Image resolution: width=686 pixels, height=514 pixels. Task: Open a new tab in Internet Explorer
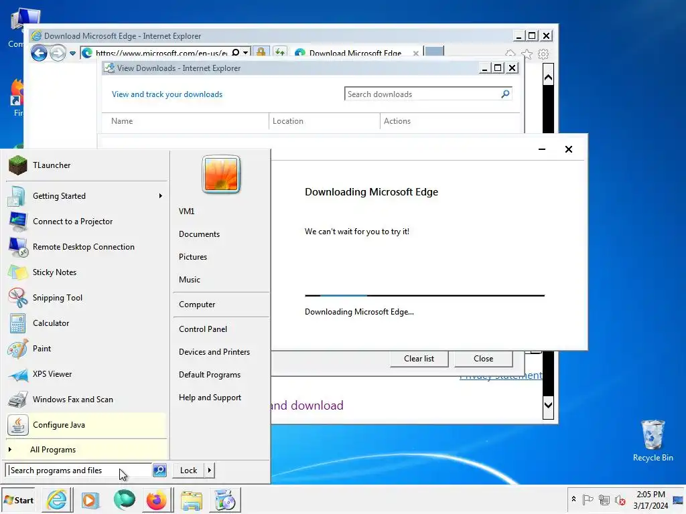pos(434,52)
